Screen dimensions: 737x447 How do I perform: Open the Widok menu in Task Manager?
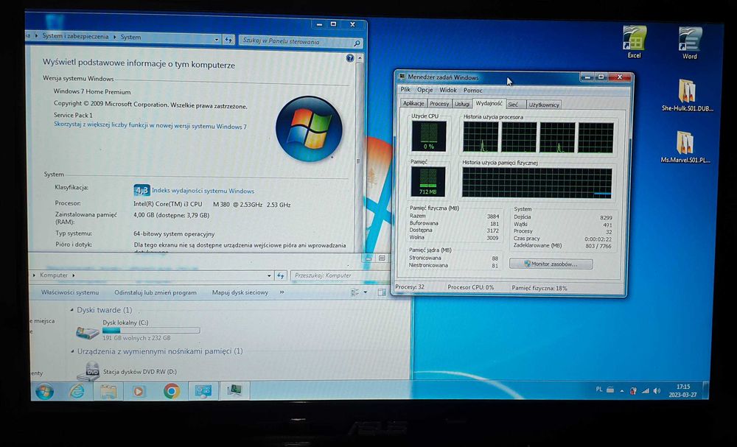447,90
